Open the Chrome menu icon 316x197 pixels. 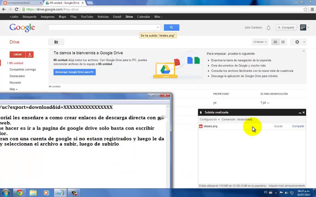click(x=312, y=9)
